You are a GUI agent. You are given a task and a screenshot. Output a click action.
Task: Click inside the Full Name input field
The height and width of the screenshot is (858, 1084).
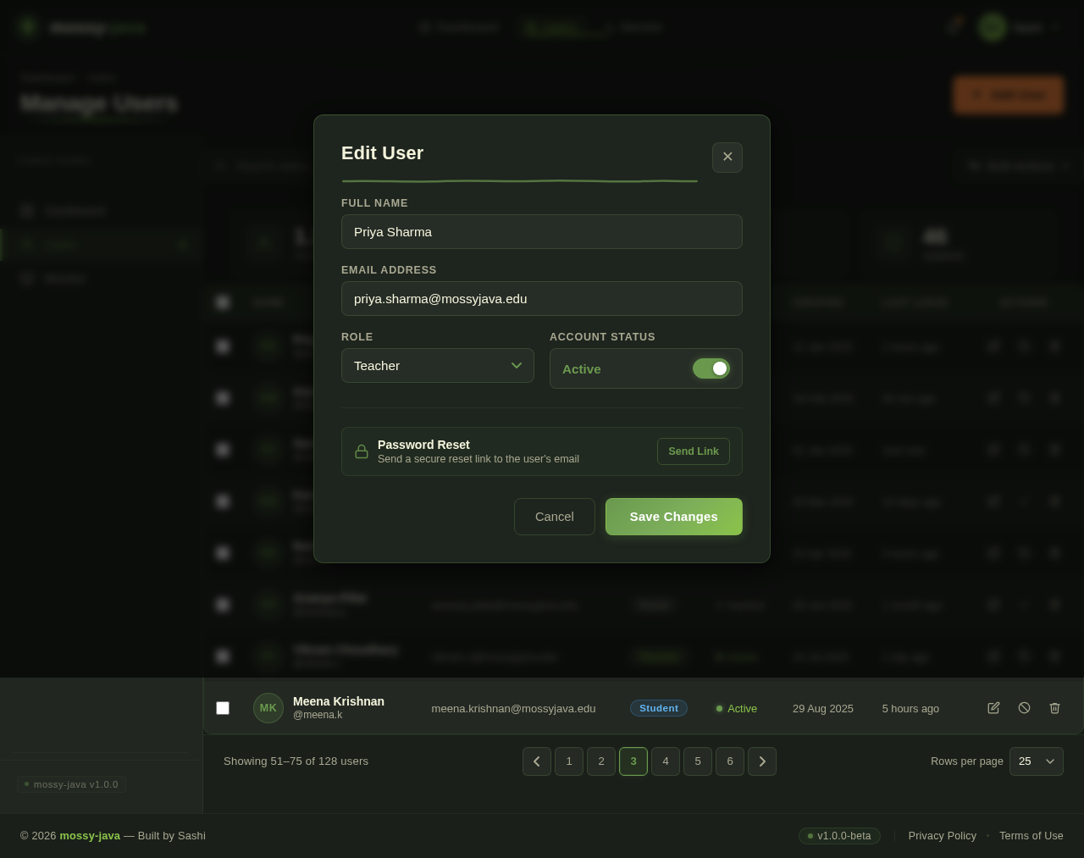pos(541,231)
